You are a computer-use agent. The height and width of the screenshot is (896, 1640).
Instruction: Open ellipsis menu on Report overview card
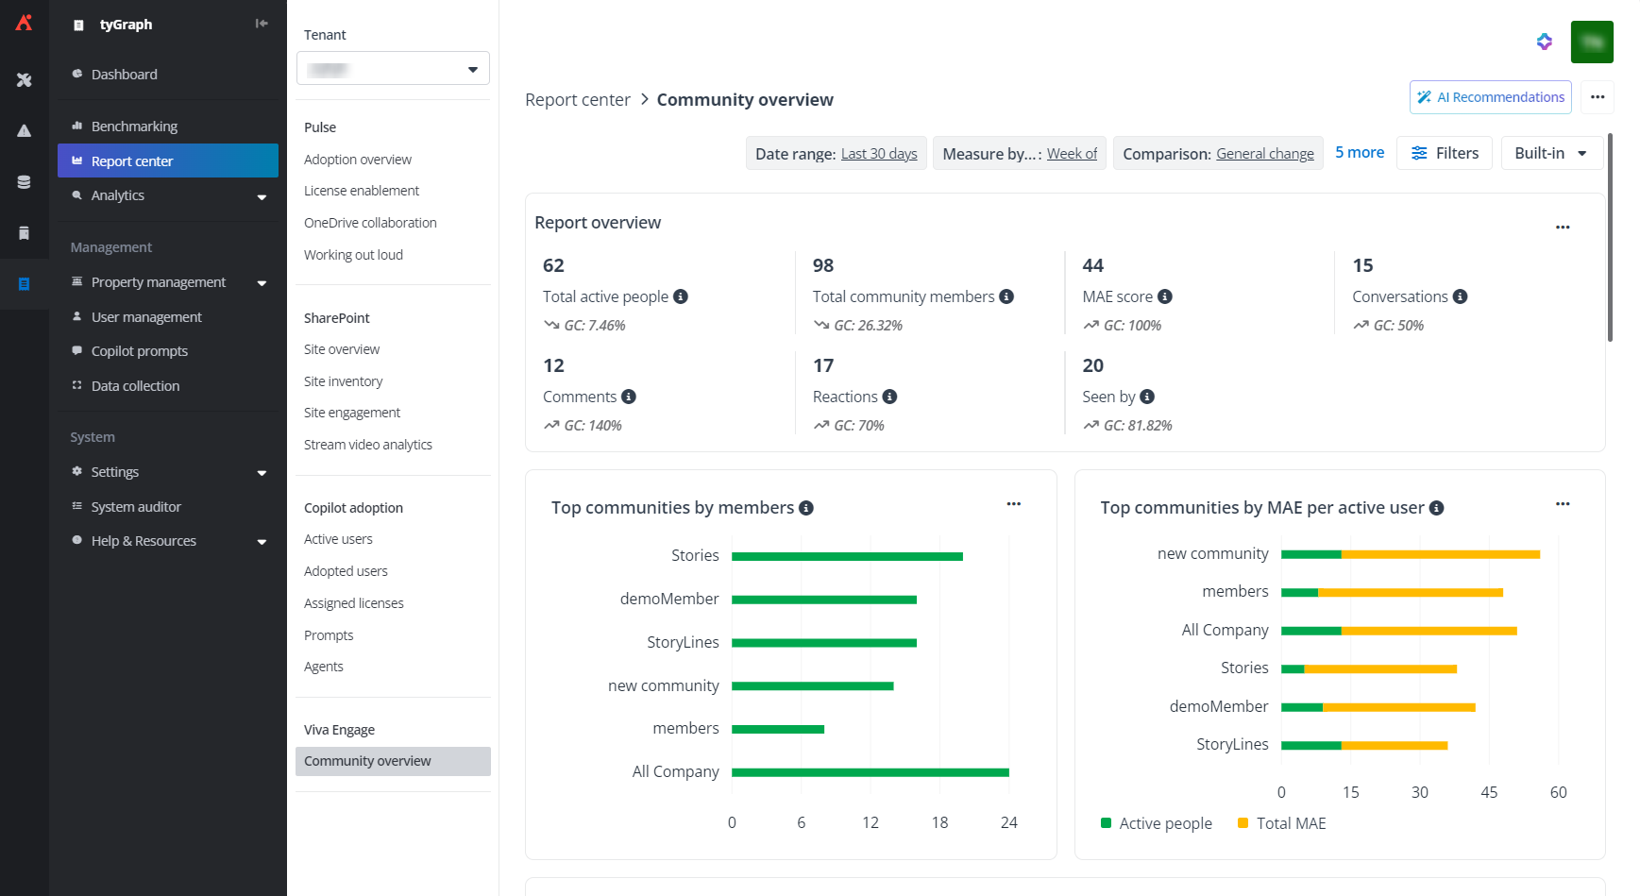[x=1563, y=227]
